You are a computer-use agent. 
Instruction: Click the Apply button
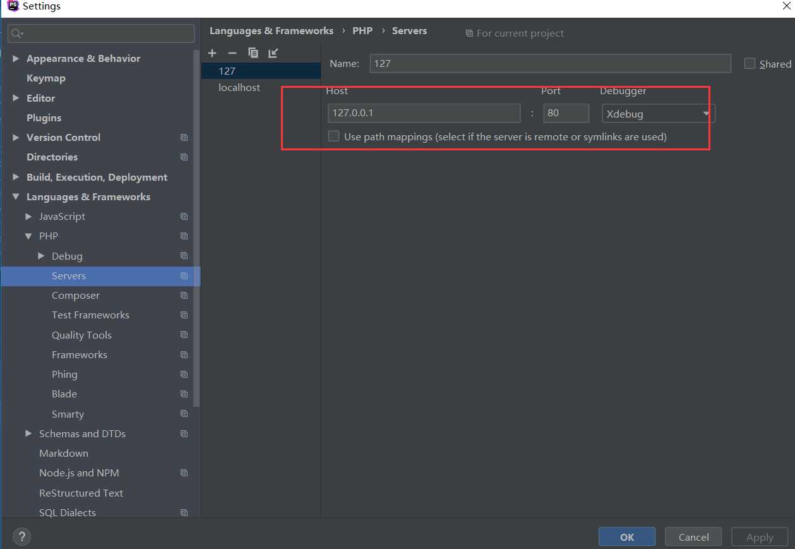pyautogui.click(x=760, y=537)
